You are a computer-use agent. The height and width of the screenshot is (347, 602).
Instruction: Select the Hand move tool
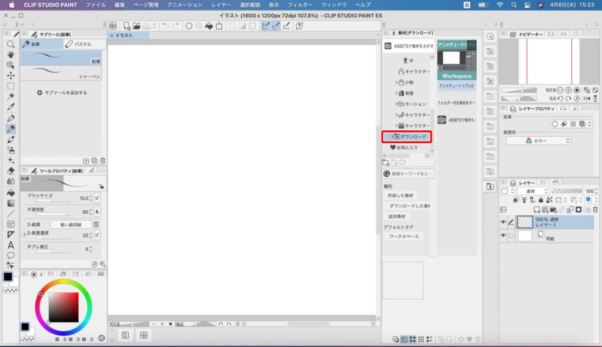click(x=11, y=55)
